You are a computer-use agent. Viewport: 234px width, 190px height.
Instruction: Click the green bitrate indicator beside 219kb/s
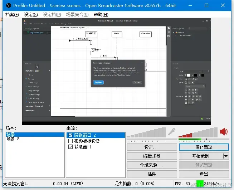(200, 184)
